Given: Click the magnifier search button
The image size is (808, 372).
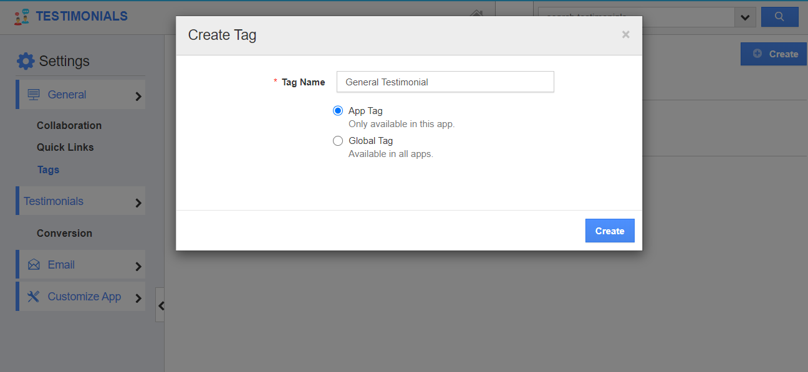Looking at the screenshot, I should tap(779, 17).
